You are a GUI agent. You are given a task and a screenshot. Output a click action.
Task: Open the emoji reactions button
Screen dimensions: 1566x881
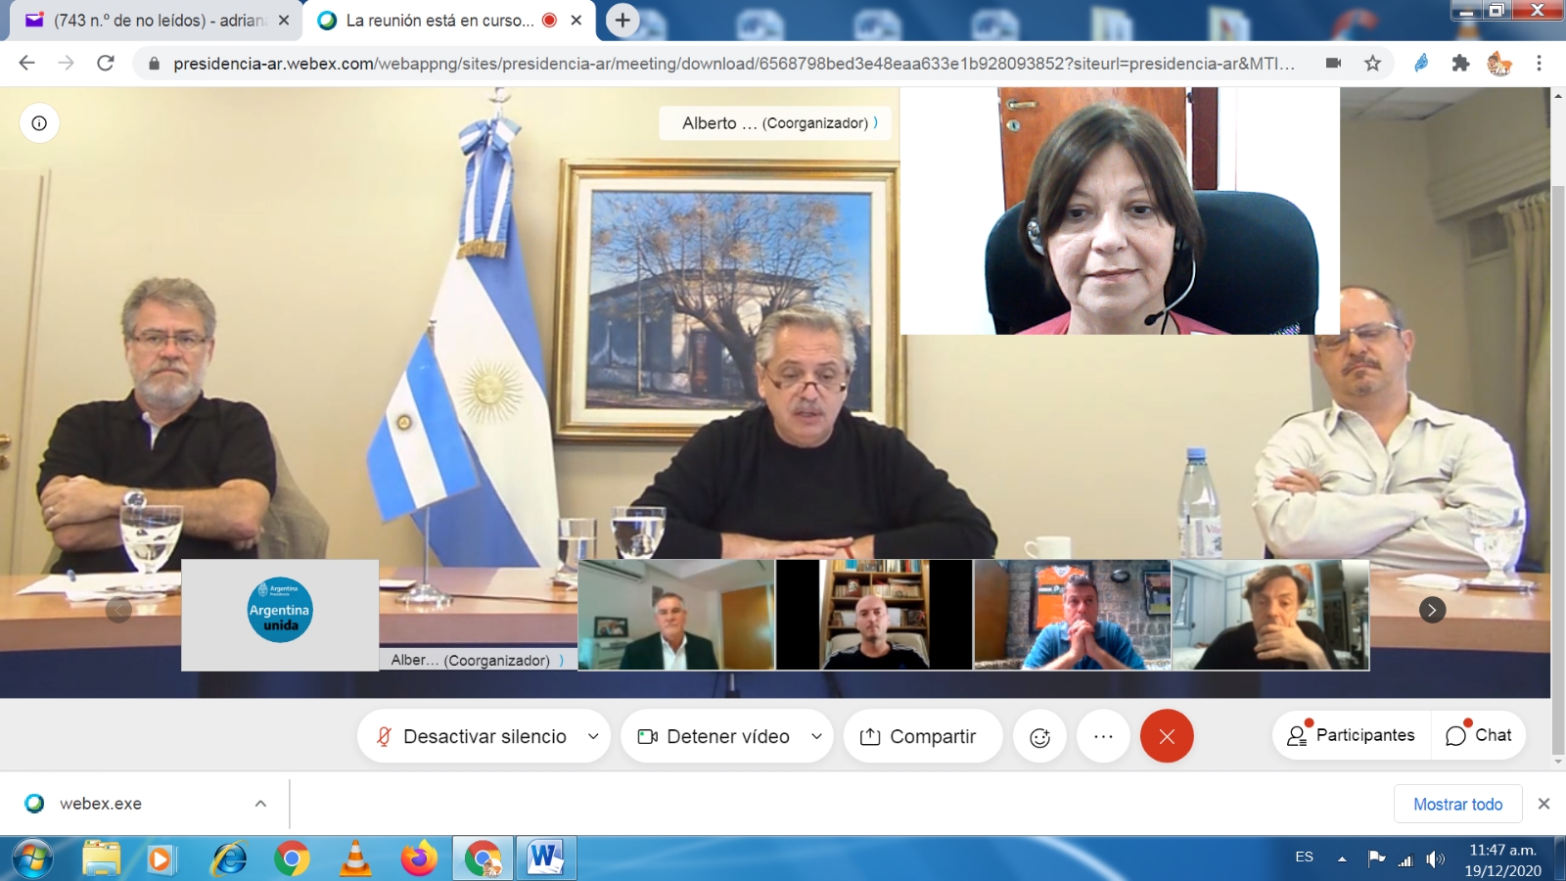tap(1039, 737)
